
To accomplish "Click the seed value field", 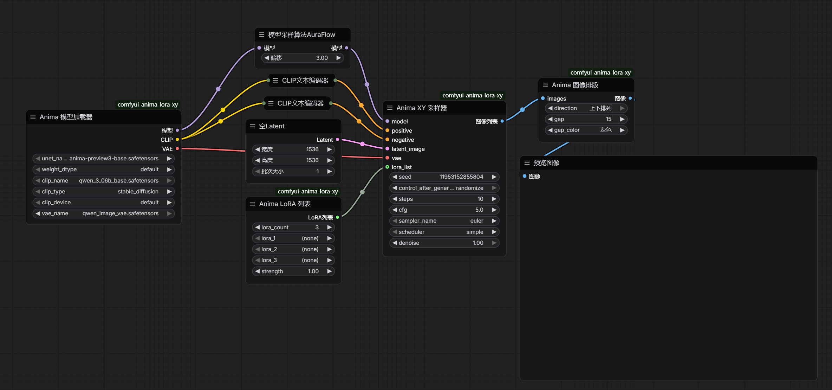I will 444,177.
